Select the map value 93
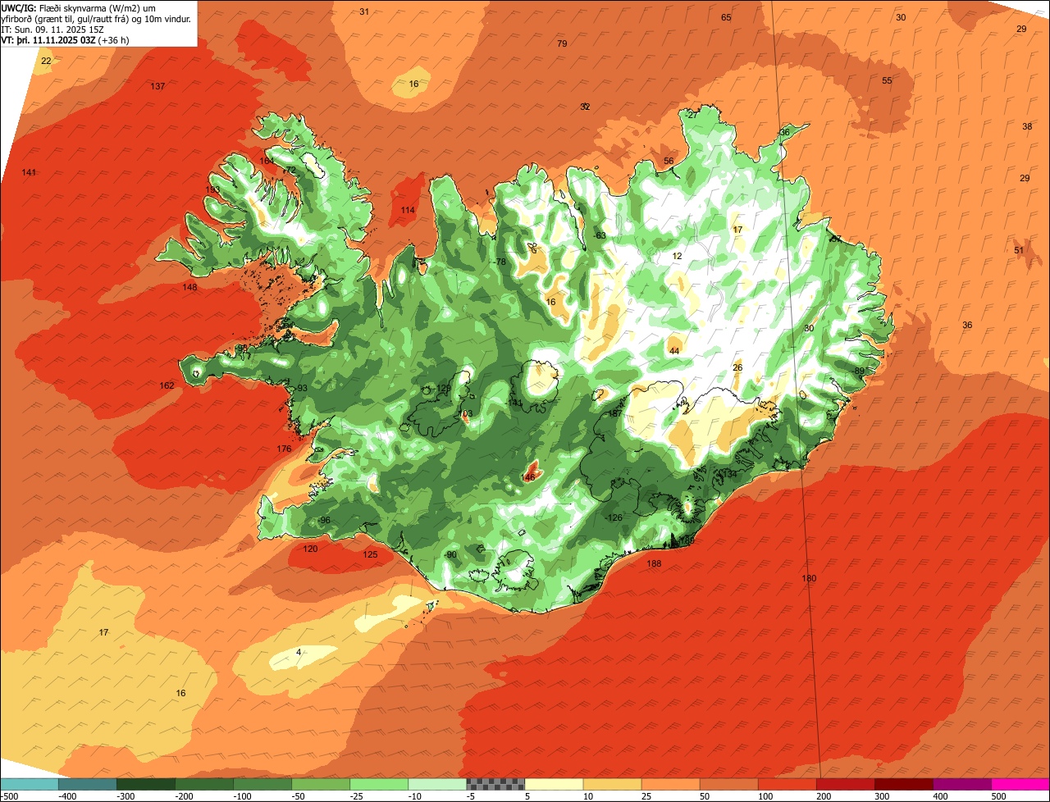 click(302, 388)
